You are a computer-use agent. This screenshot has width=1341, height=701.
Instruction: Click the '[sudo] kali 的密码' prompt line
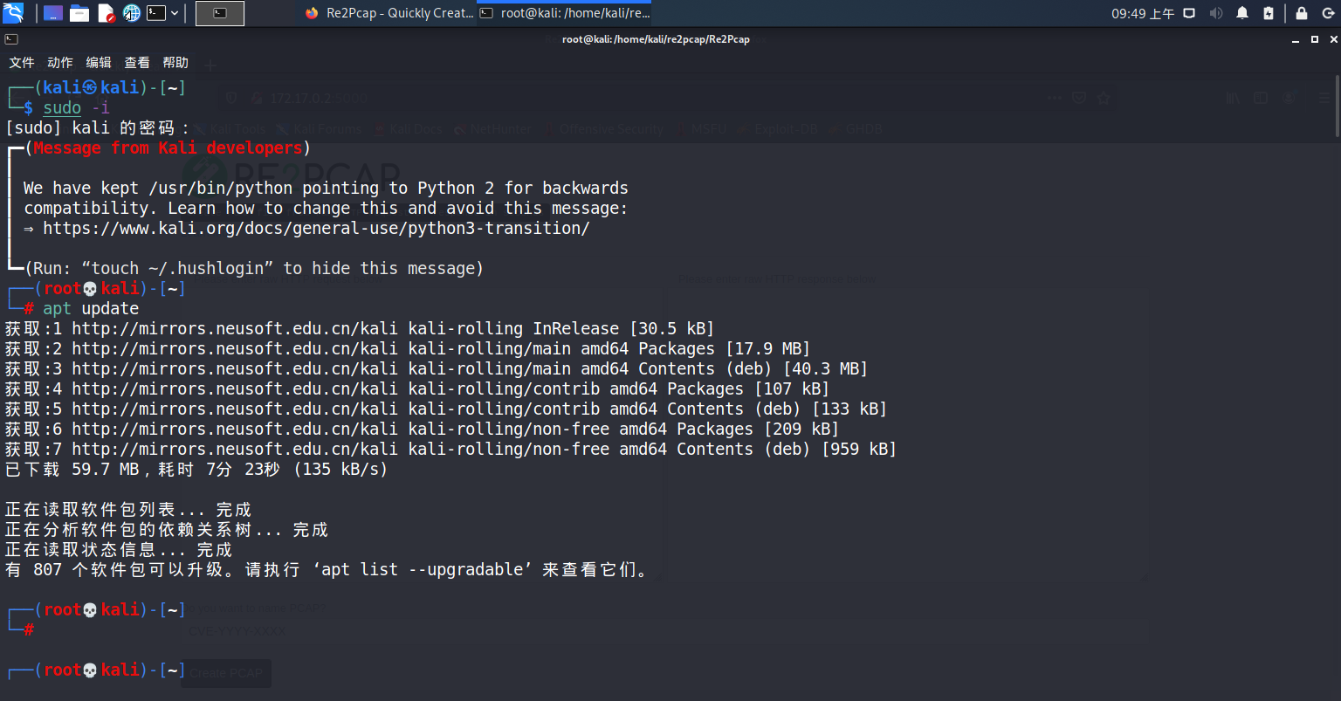97,127
